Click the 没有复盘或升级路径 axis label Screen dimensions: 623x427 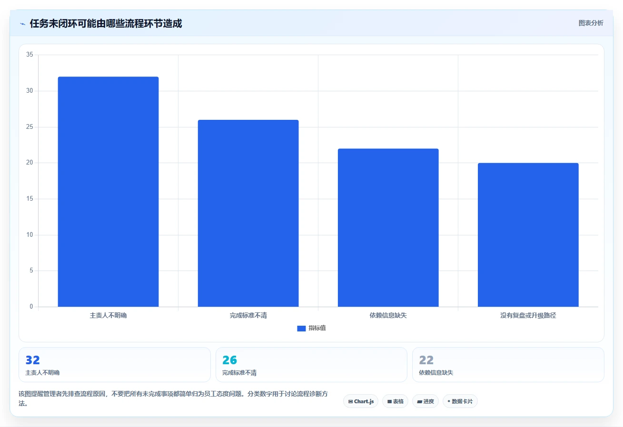tap(528, 315)
